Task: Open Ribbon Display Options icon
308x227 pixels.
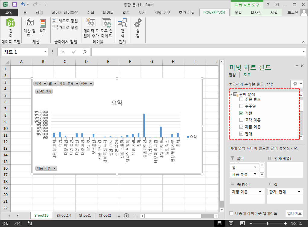Action: click(x=277, y=5)
